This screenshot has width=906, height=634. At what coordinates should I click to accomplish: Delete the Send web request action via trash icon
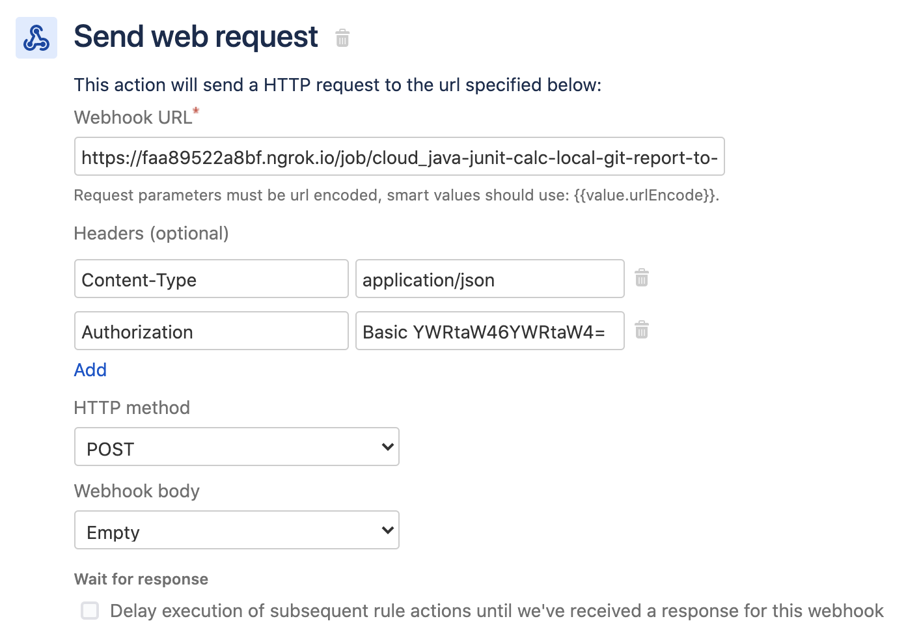(342, 38)
